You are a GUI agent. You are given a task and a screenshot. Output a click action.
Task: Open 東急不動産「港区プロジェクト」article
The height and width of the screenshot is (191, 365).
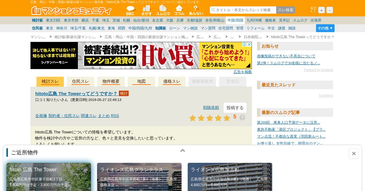coord(291,129)
